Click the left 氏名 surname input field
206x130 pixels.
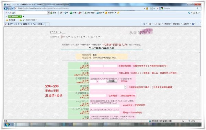pos(96,66)
